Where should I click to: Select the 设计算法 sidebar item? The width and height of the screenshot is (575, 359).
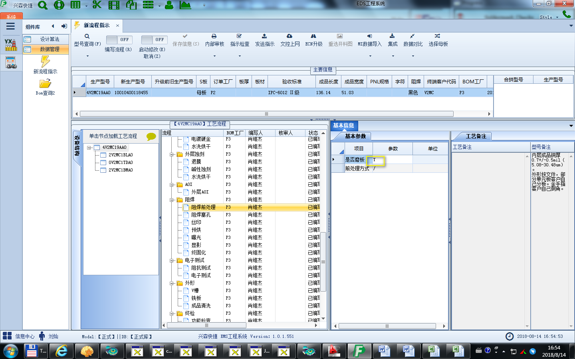[46, 39]
